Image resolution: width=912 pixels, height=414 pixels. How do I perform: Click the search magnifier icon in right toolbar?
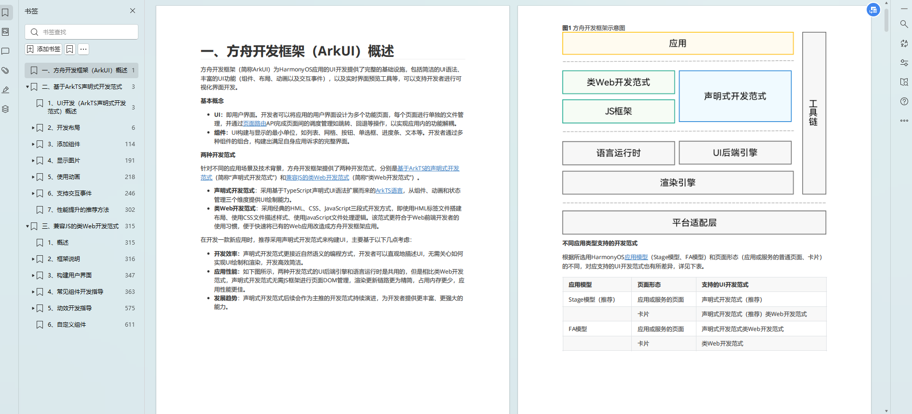tap(904, 24)
